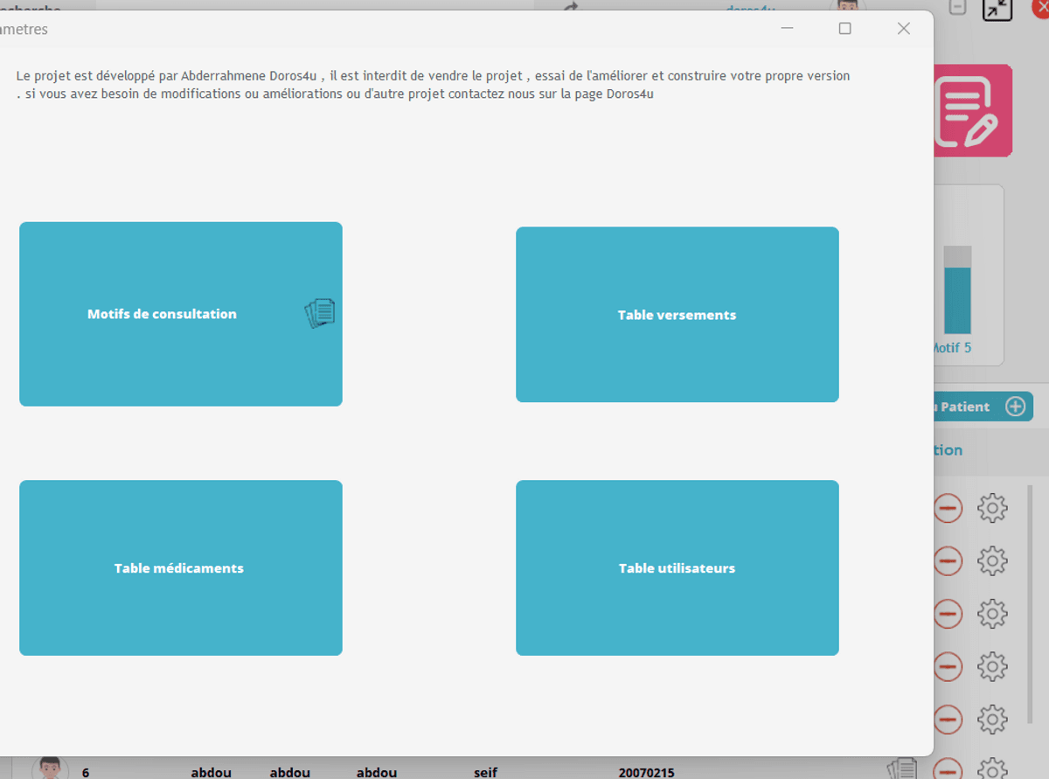The width and height of the screenshot is (1049, 779).
Task: Click the Motif 5 bar in chart
Action: tap(957, 300)
